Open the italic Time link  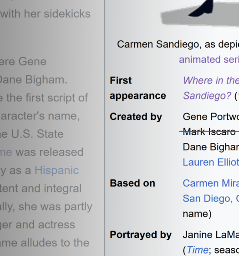[x=198, y=250]
